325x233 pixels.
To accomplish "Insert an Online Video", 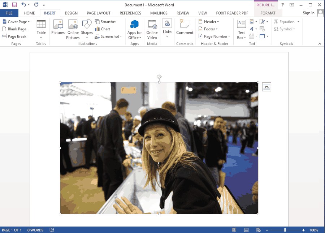I will pos(152,29).
